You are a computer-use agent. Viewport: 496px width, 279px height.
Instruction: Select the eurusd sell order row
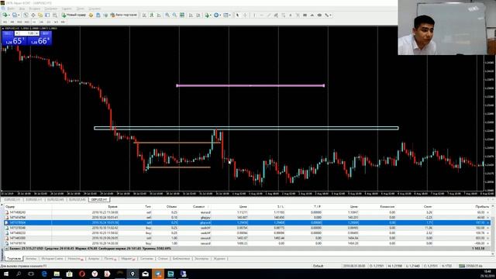(246, 212)
